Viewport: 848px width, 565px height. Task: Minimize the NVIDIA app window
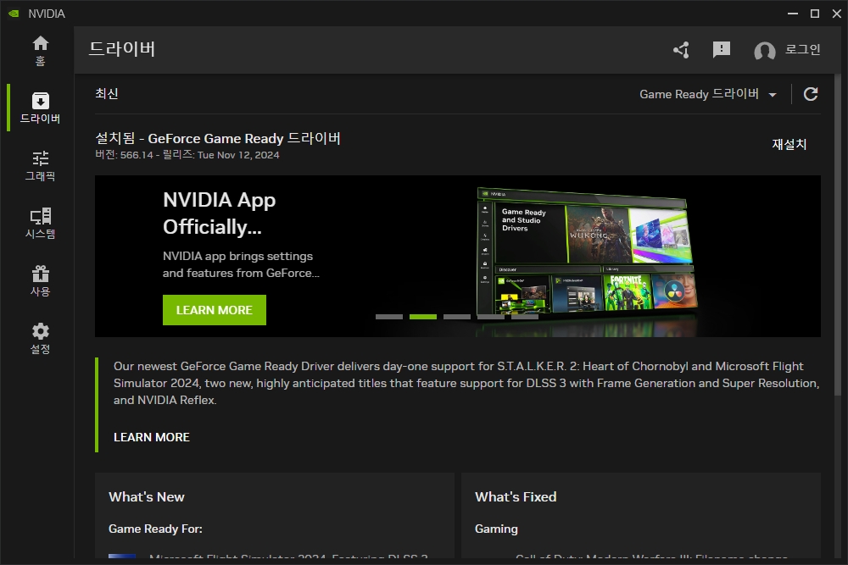(x=793, y=14)
